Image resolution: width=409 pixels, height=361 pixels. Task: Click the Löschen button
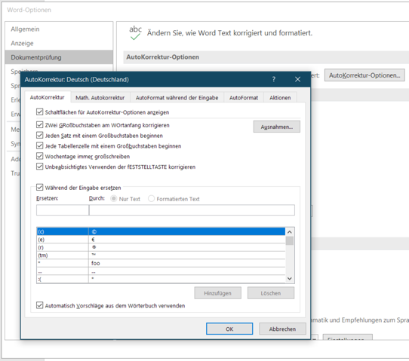pos(271,293)
